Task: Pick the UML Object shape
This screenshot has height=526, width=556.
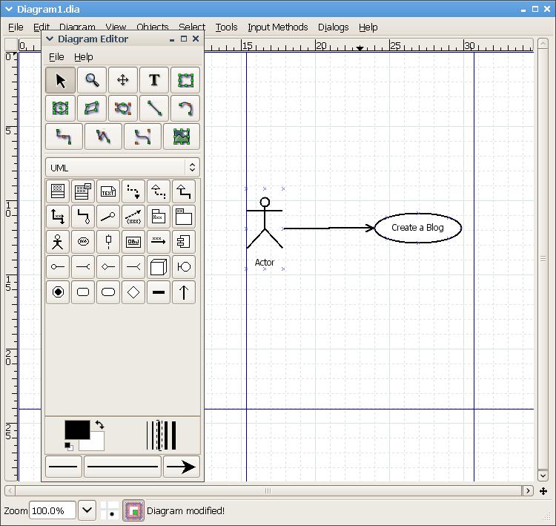Action: click(x=133, y=242)
